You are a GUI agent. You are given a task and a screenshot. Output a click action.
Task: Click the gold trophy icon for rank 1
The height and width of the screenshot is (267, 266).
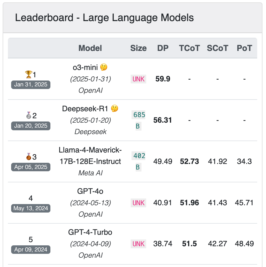[28, 75]
